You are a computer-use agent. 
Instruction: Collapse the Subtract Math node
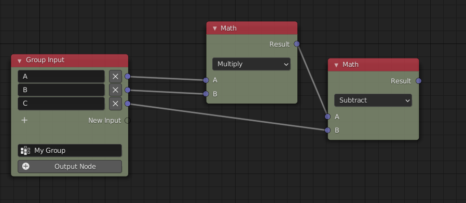pos(336,65)
